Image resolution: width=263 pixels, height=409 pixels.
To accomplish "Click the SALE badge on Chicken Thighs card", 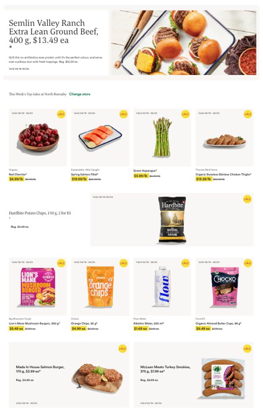I will [248, 114].
